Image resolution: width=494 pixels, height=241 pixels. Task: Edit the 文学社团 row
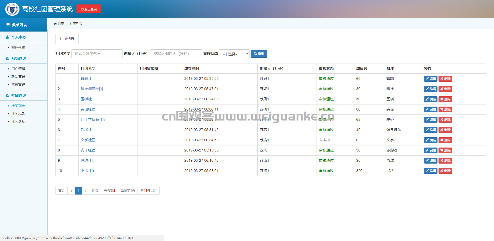point(431,140)
